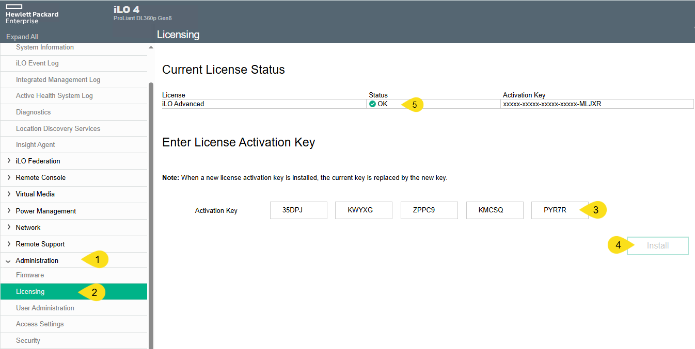Open Access Settings page
This screenshot has width=695, height=349.
coord(40,324)
